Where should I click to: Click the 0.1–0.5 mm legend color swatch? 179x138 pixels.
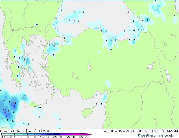(5, 134)
